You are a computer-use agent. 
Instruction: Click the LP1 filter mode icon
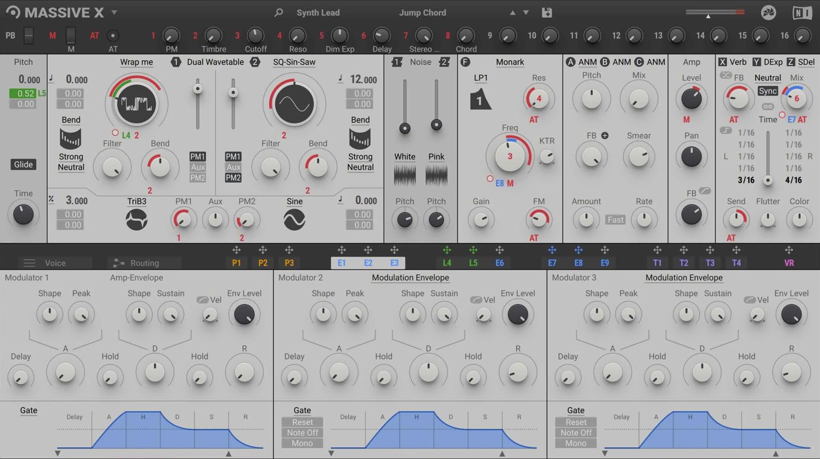[480, 100]
